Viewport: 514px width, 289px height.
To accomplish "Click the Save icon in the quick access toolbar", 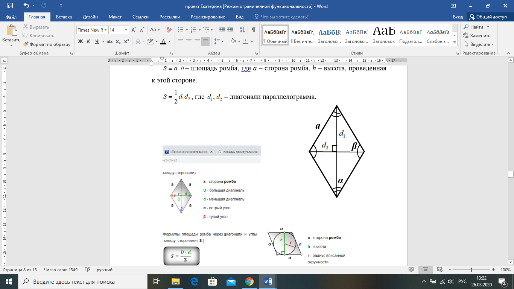I will click(x=10, y=6).
